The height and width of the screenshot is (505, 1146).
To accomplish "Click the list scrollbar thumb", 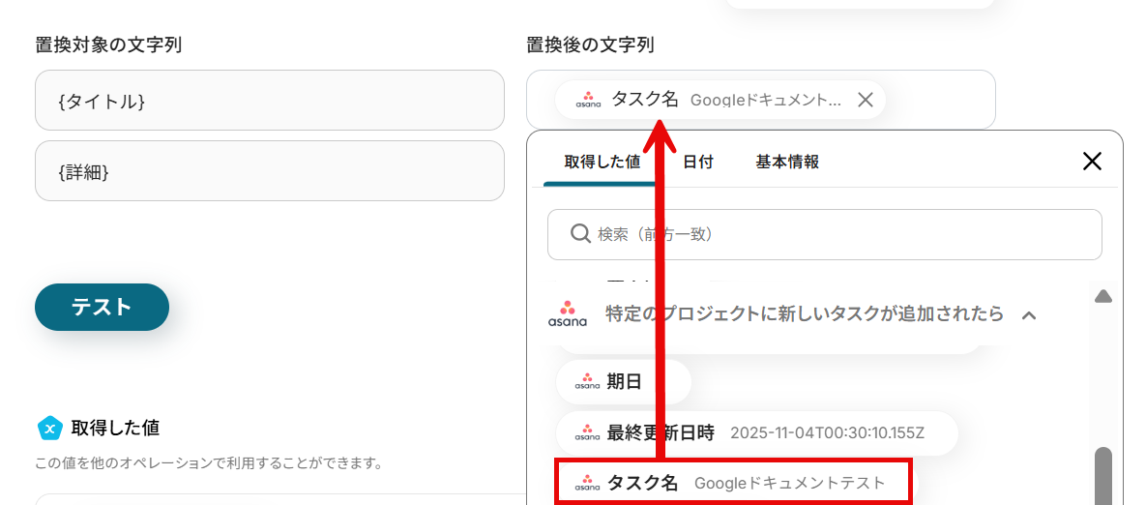I will [1102, 476].
